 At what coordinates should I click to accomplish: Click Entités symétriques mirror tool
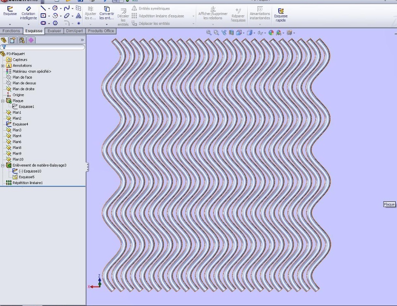point(151,8)
